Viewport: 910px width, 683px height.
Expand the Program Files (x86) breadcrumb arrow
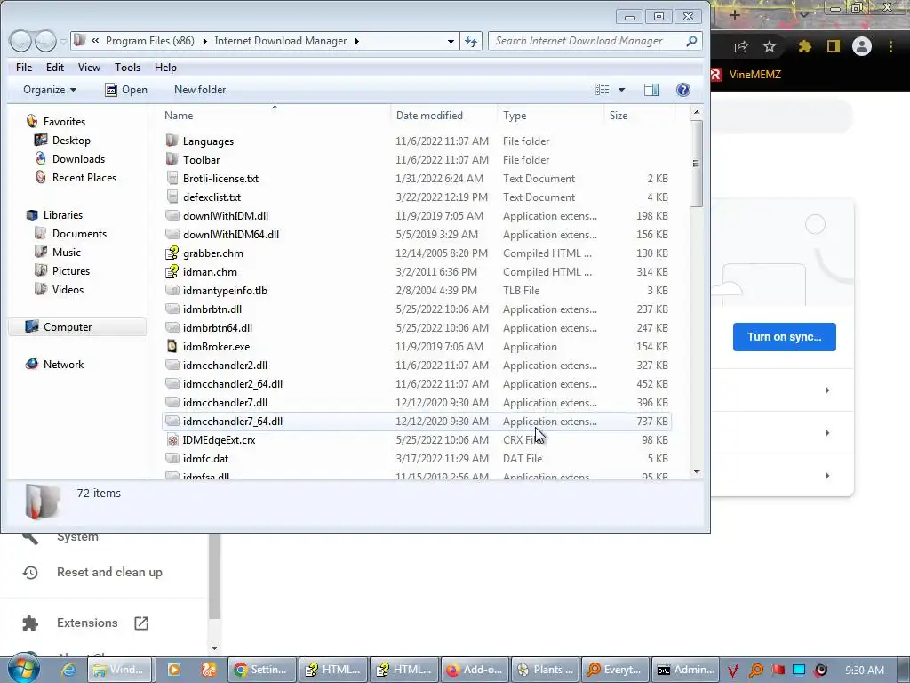205,41
